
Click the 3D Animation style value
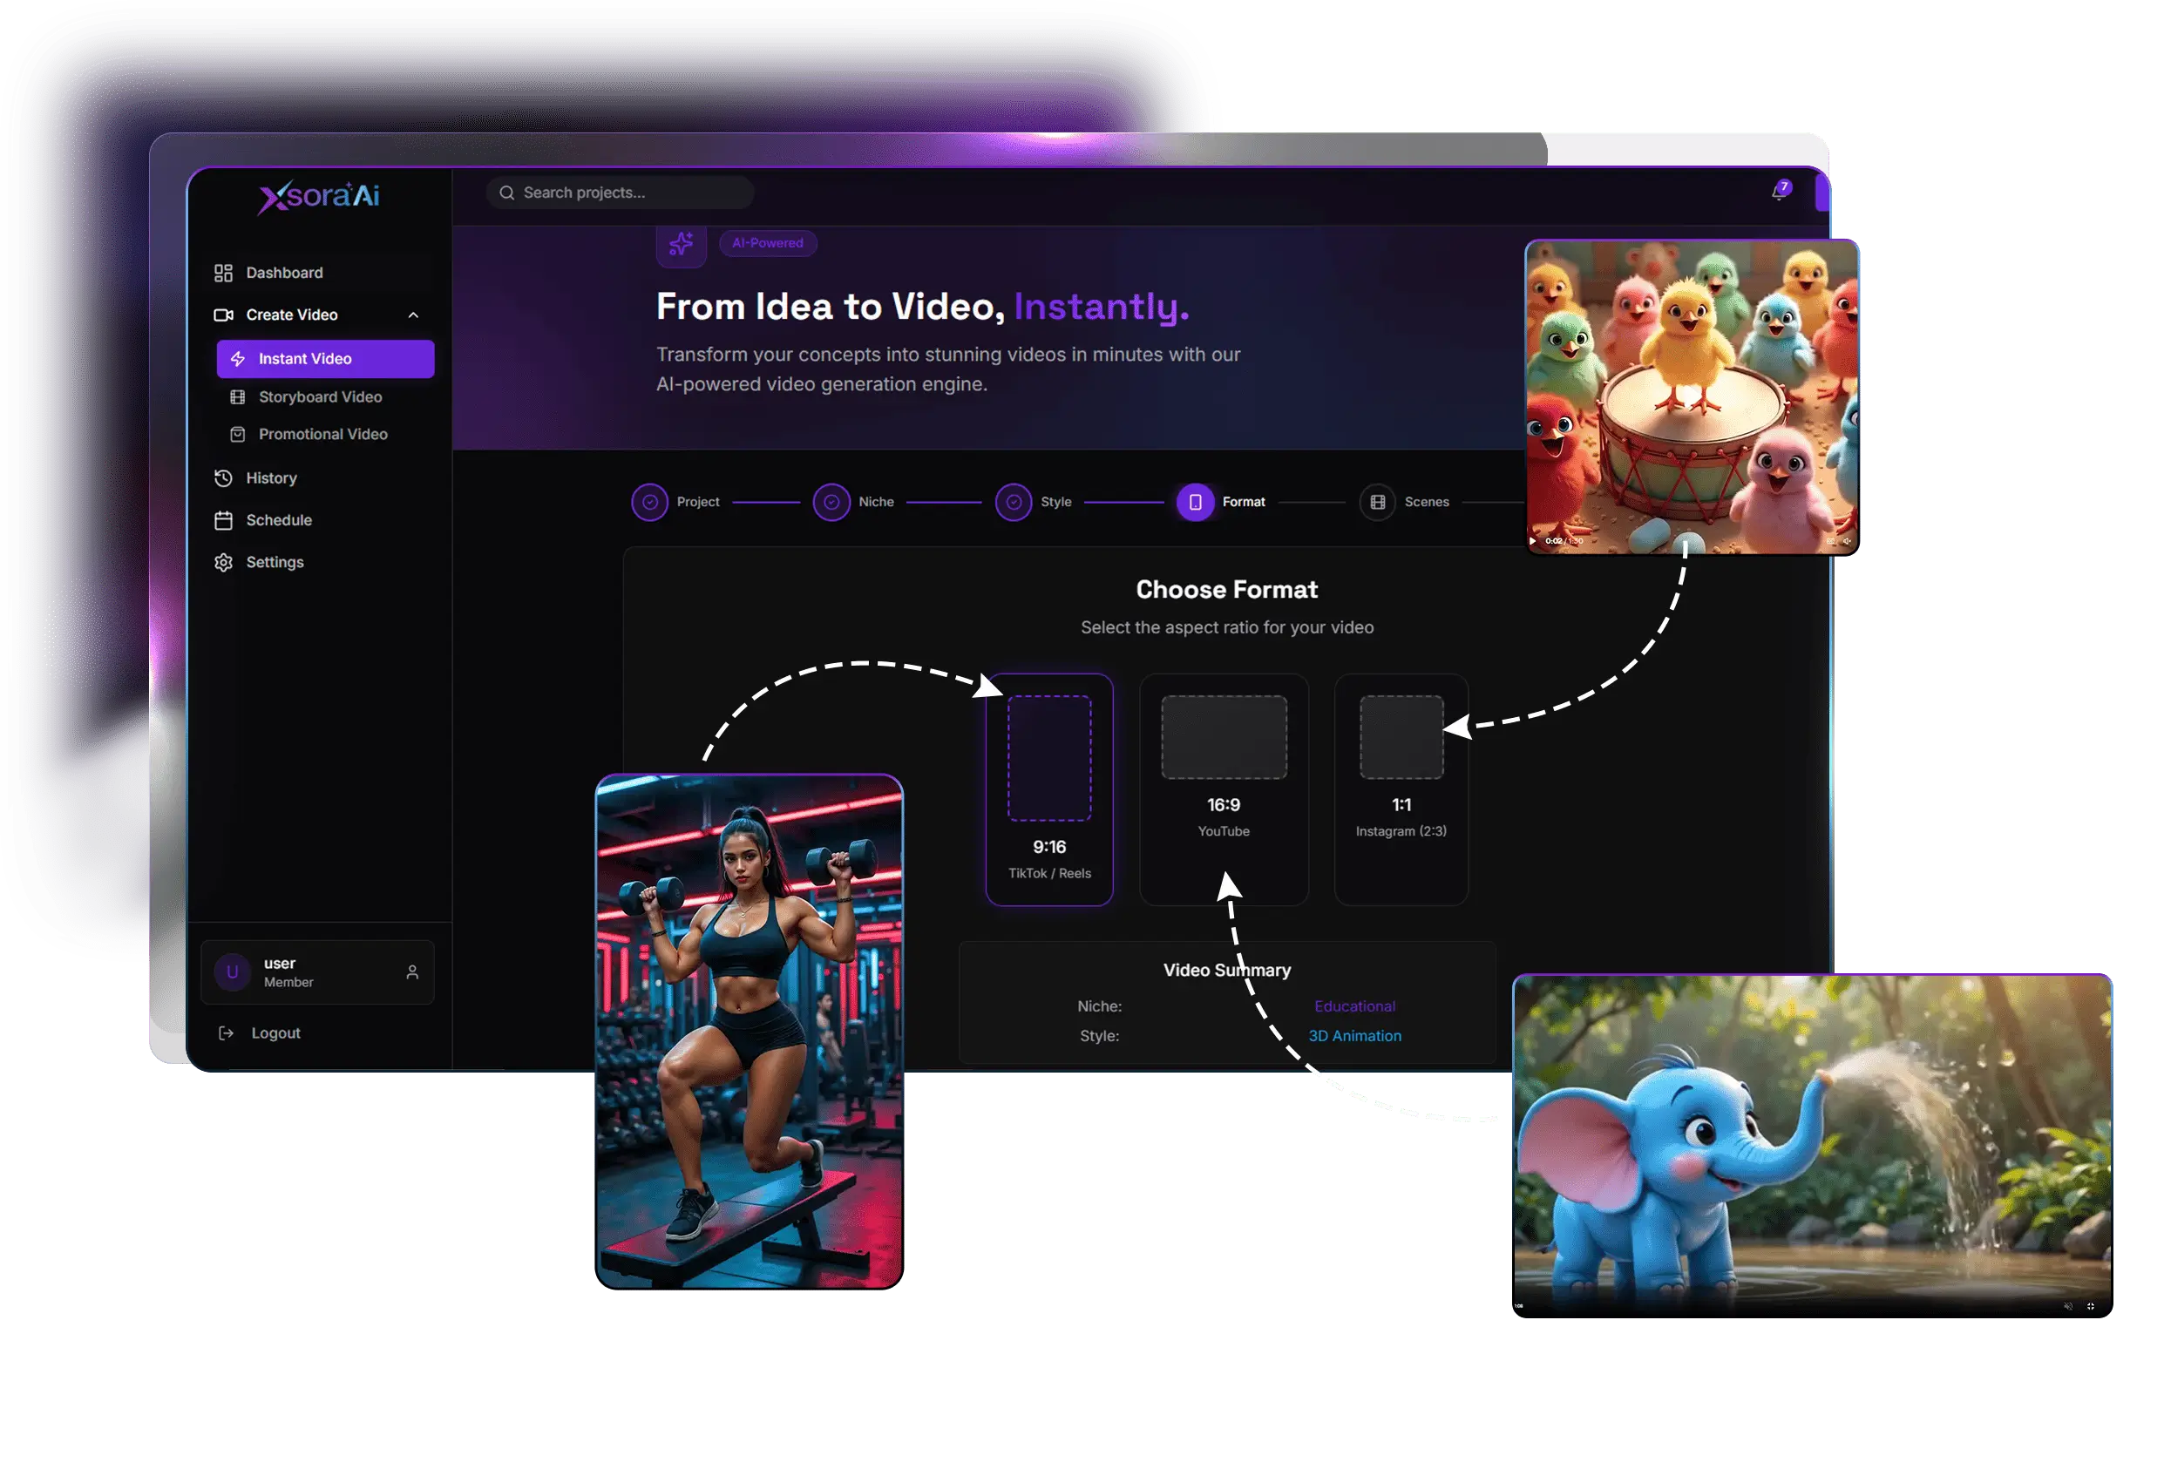pyautogui.click(x=1355, y=1036)
